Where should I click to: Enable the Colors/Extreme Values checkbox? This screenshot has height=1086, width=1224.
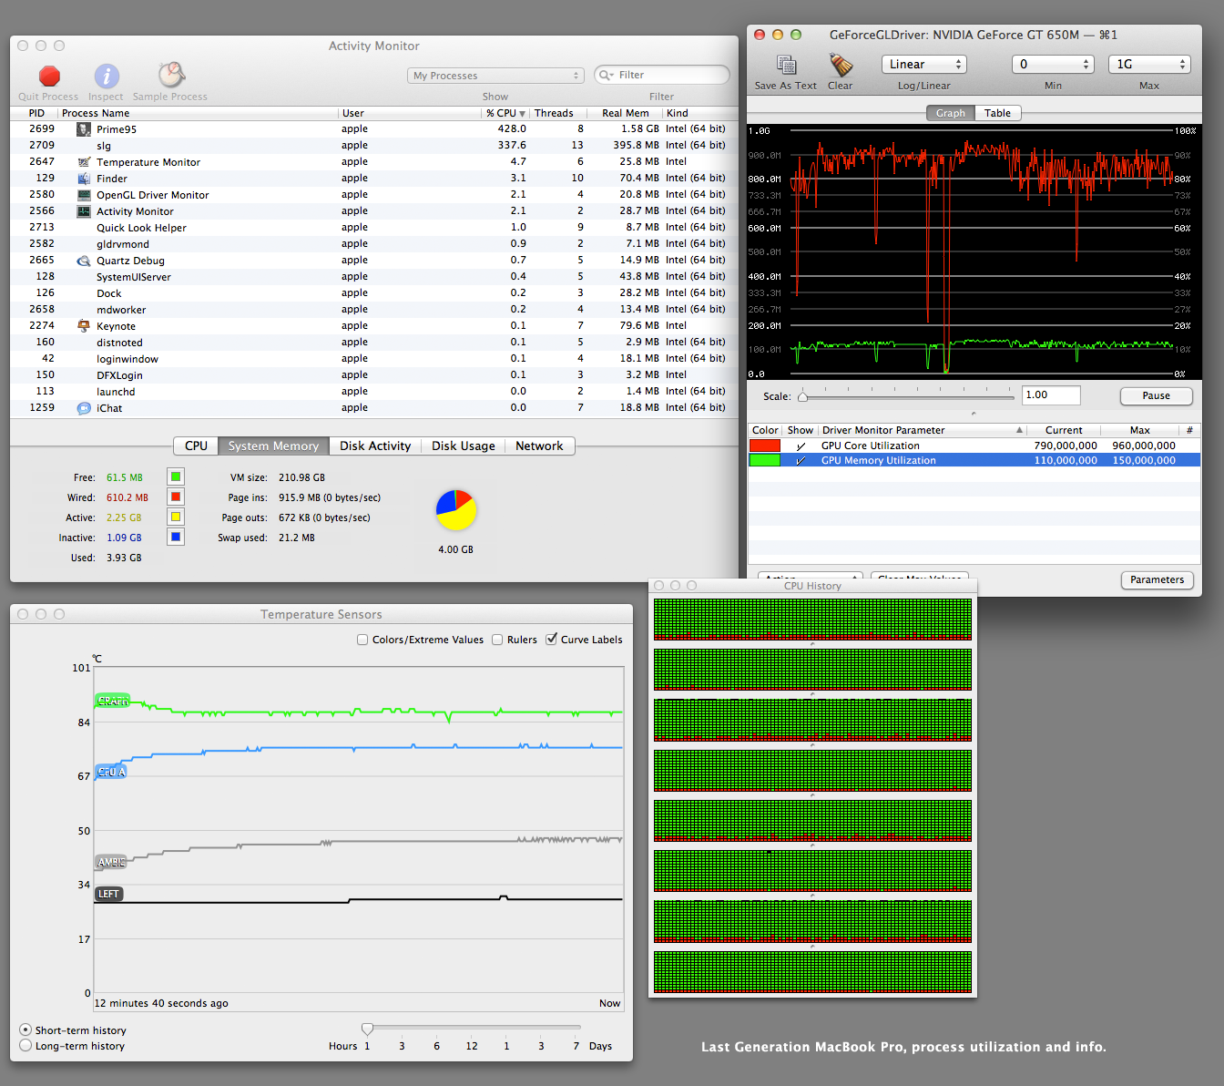tap(363, 640)
